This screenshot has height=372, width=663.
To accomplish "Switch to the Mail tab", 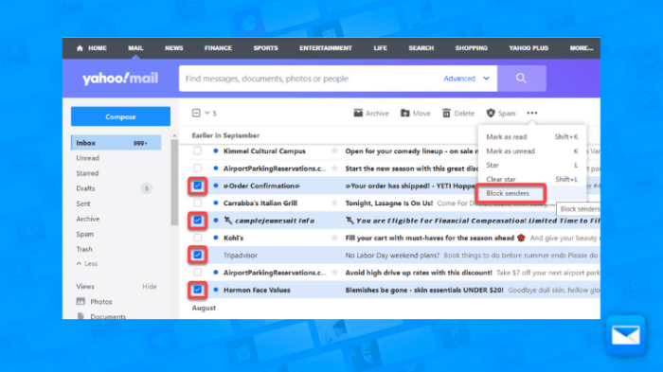I will [135, 48].
